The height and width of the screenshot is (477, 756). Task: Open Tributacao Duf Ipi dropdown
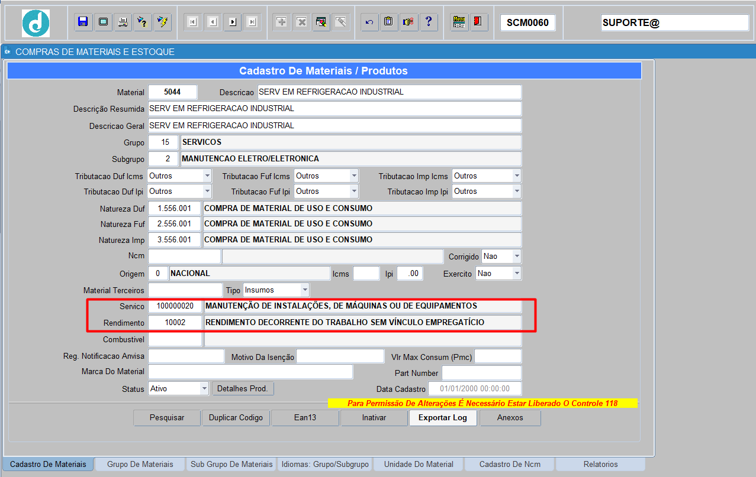pos(207,191)
